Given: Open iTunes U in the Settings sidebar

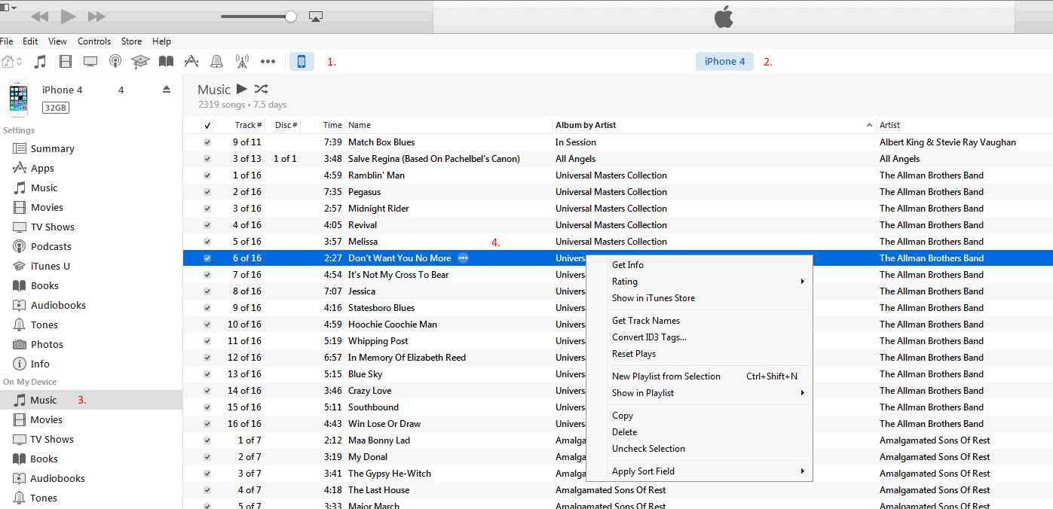Looking at the screenshot, I should coord(90,266).
